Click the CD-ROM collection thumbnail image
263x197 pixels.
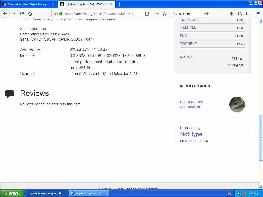click(x=237, y=104)
